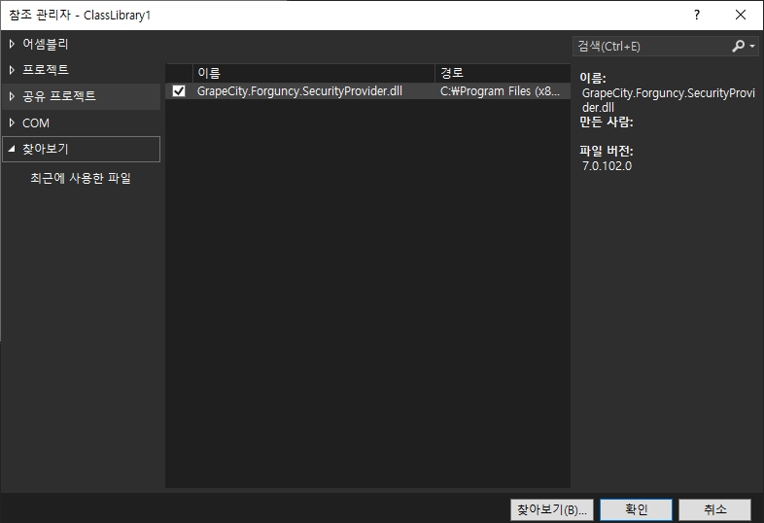This screenshot has height=523, width=764.
Task: Open the search options dropdown arrow
Action: [x=752, y=47]
